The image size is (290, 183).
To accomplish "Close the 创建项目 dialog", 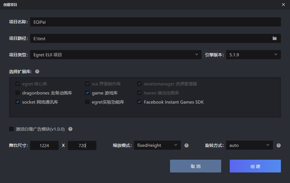I will pyautogui.click(x=283, y=5).
